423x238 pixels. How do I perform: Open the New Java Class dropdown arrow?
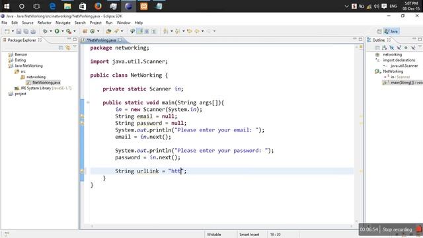98,31
